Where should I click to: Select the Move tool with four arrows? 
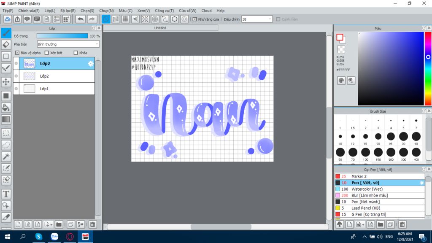point(6,82)
